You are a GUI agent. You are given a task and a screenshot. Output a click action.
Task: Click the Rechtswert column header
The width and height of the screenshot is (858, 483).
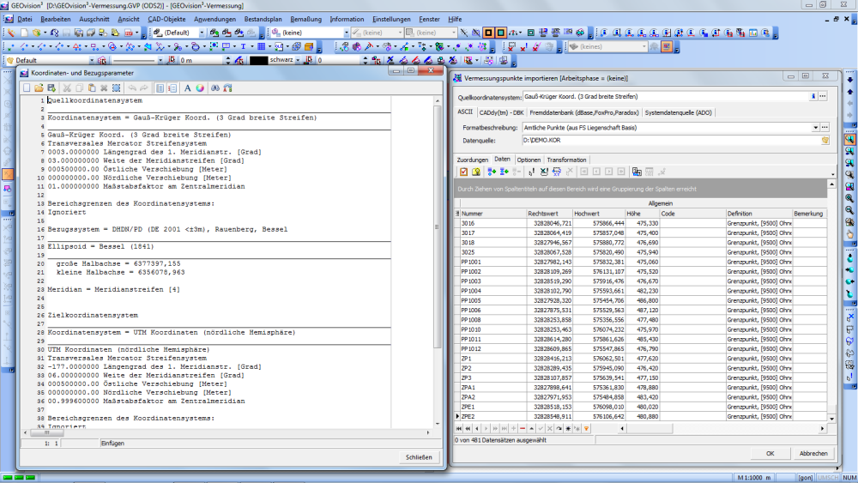tap(549, 214)
